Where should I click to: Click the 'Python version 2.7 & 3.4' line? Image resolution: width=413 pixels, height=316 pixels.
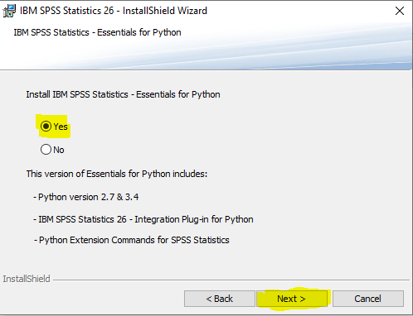[86, 197]
